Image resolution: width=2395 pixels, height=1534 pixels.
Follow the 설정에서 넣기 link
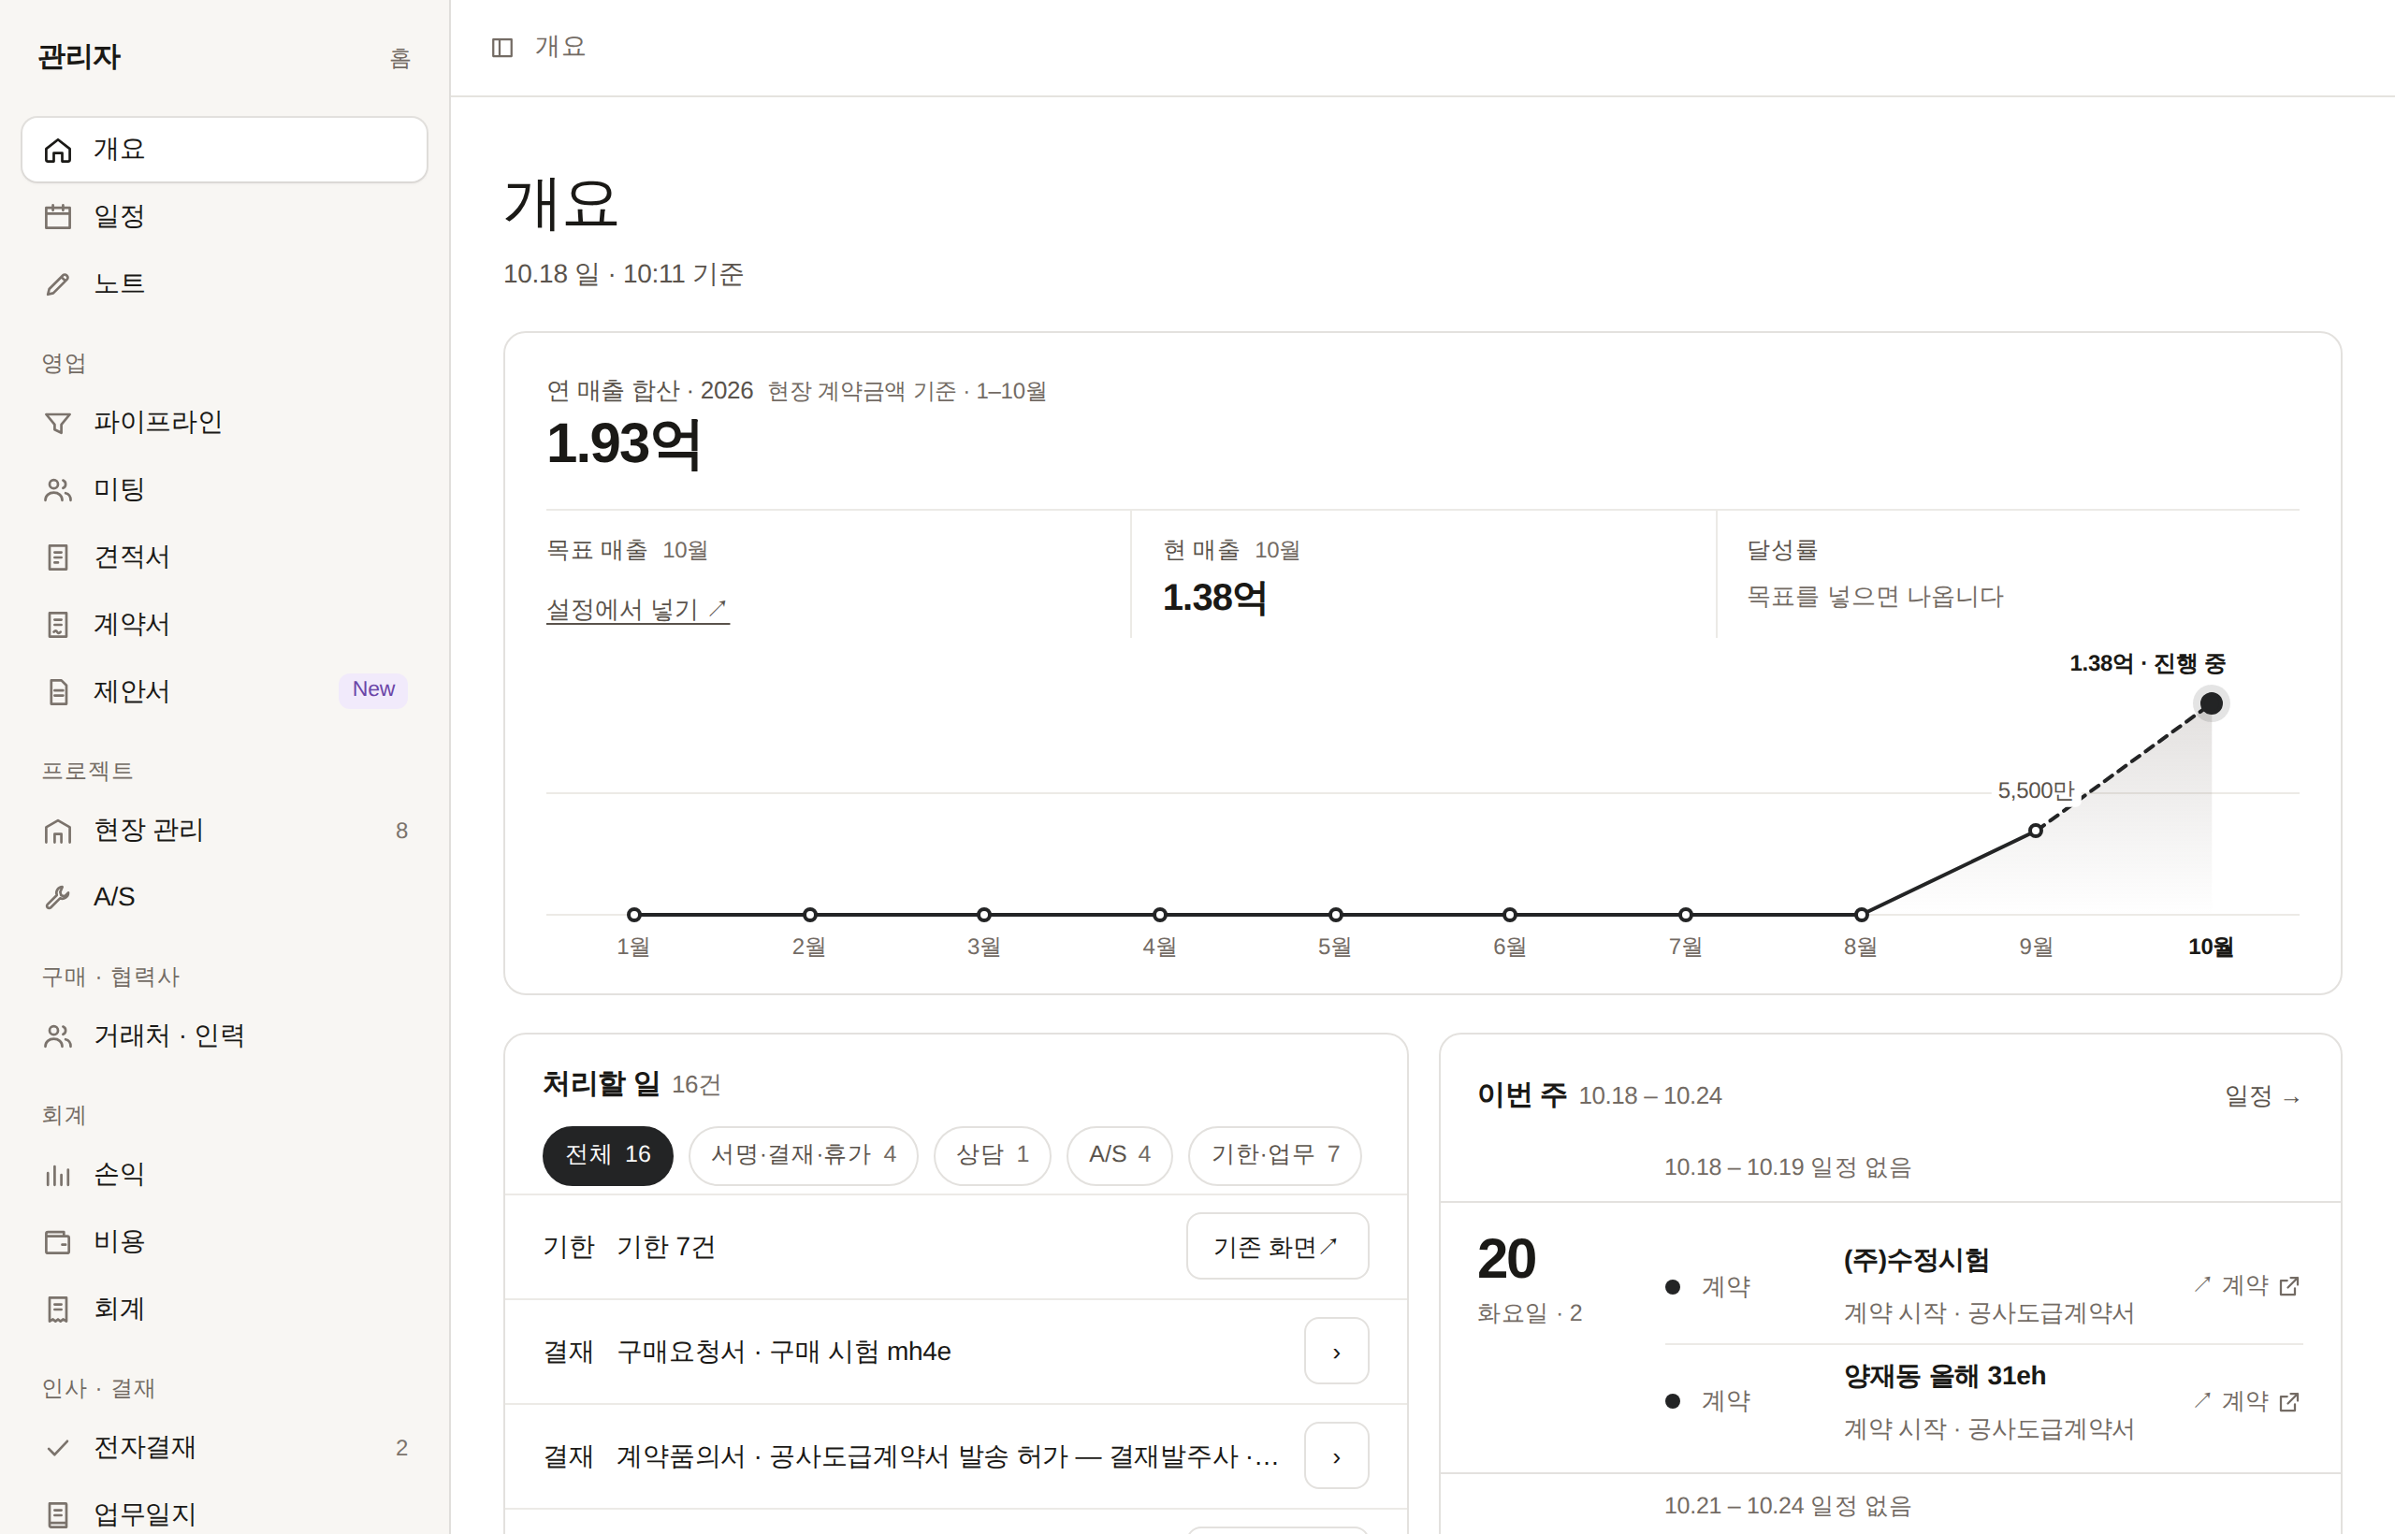(638, 609)
